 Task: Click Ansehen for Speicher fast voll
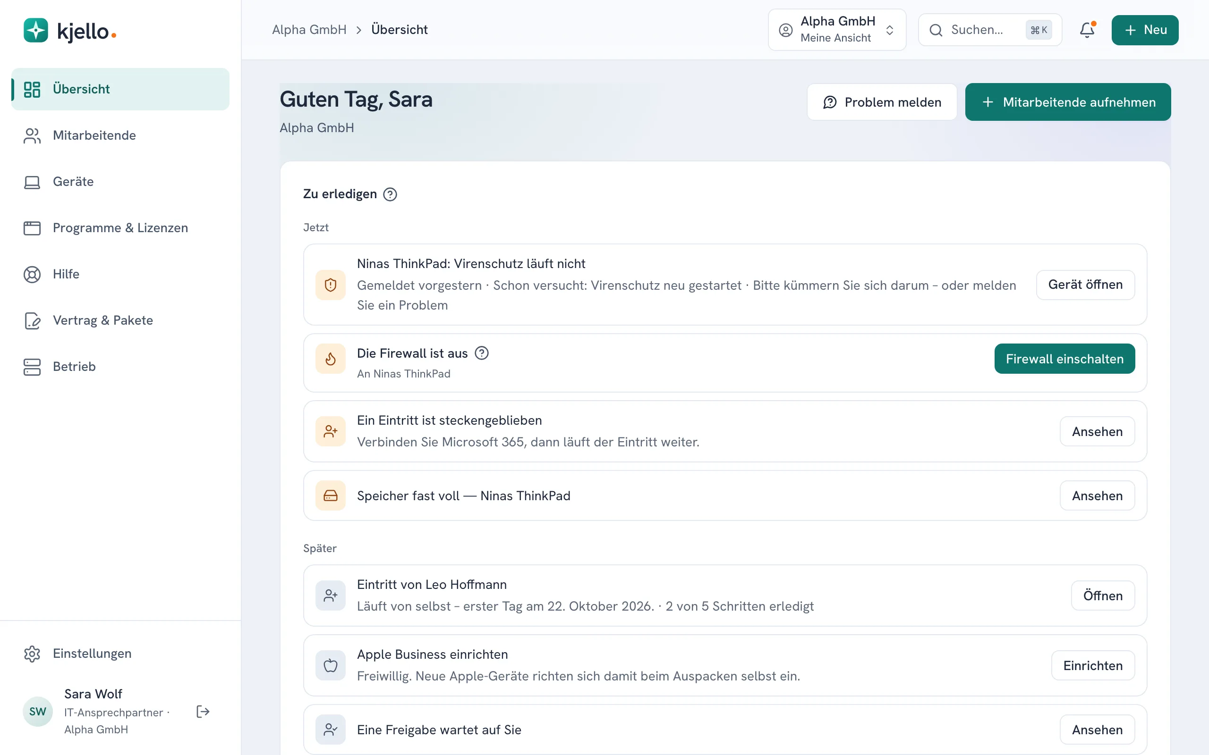[1097, 495]
